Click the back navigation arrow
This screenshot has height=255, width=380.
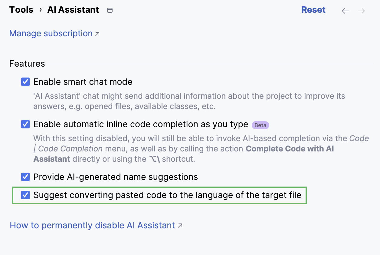coord(345,11)
